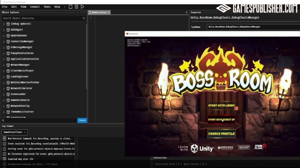Image resolution: width=300 pixels, height=168 pixels.
Task: Click the BossRoom window title bar
Action: point(212,34)
